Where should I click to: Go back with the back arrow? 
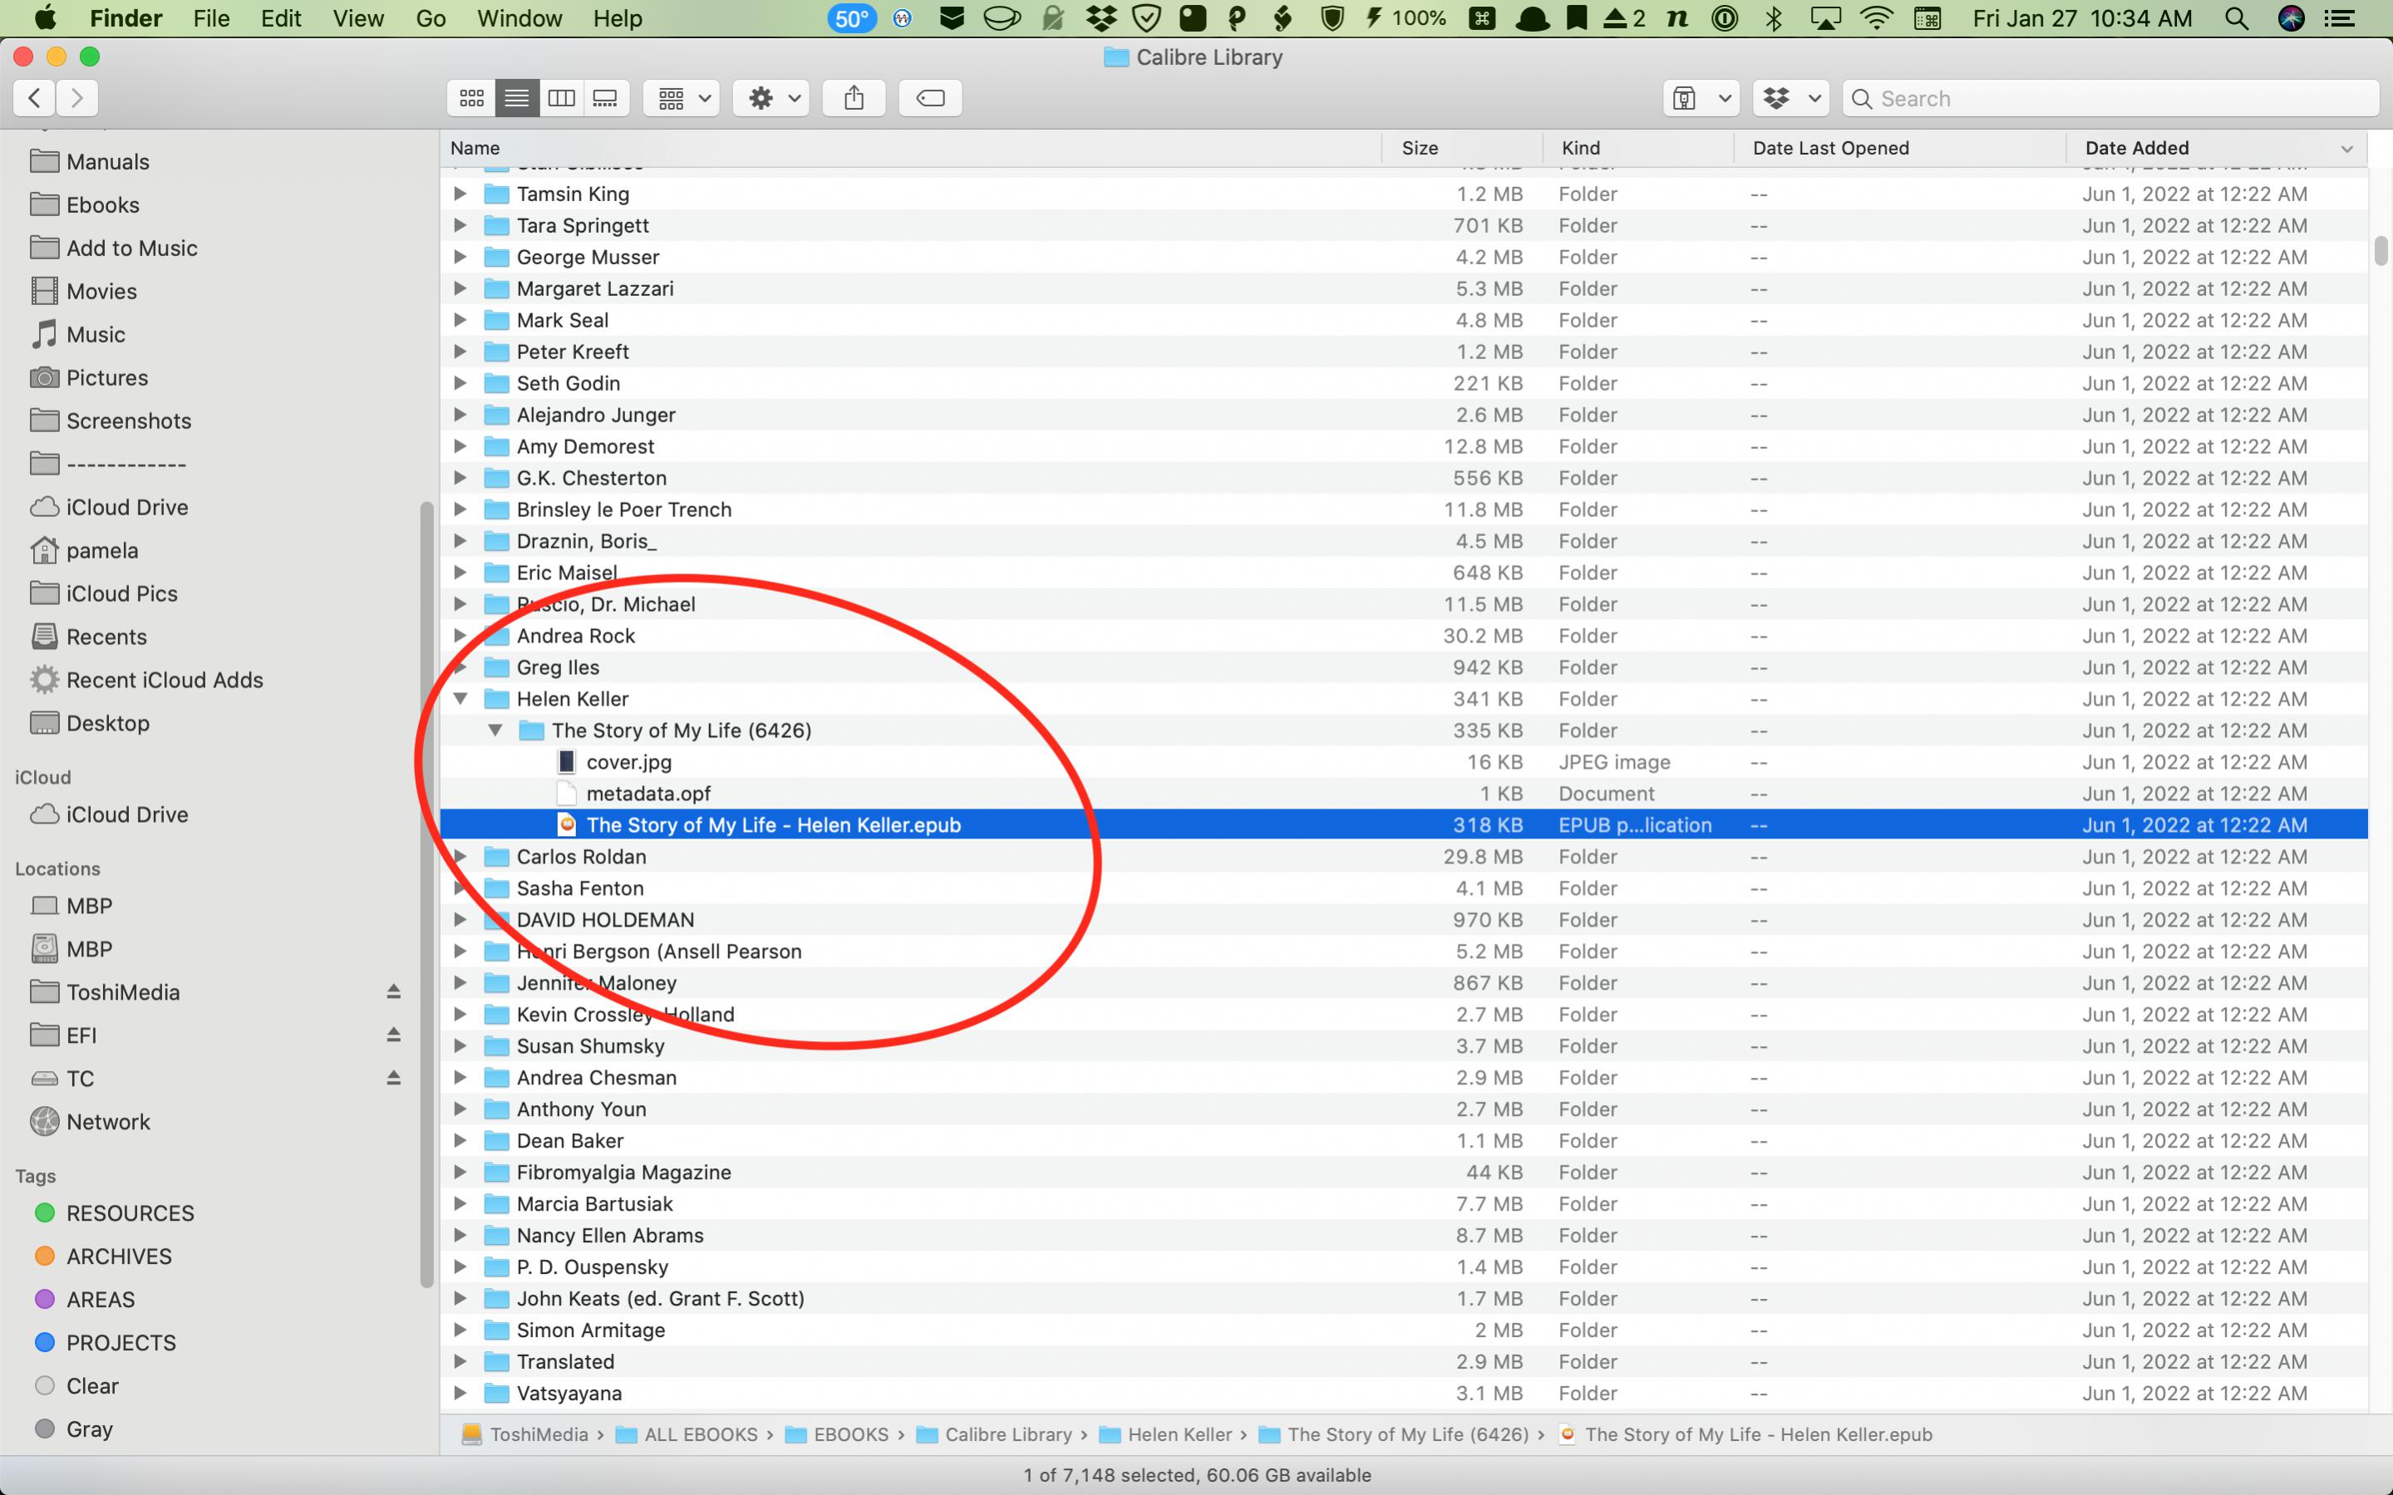pos(35,98)
